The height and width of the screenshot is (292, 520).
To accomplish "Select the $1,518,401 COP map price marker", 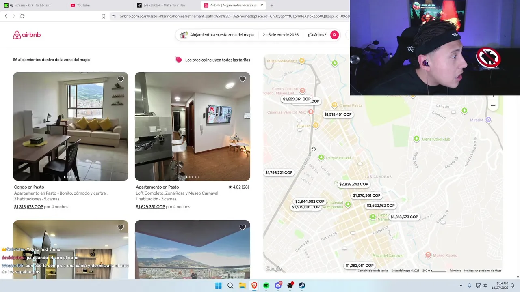I will (338, 114).
